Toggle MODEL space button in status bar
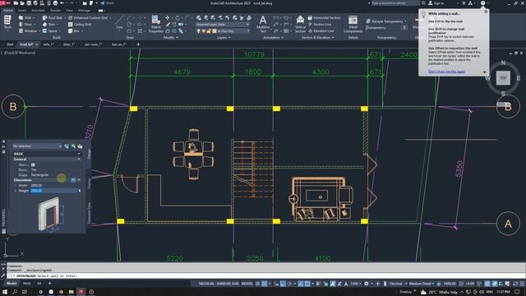Screen dimensions: 526x296 (x=247, y=284)
